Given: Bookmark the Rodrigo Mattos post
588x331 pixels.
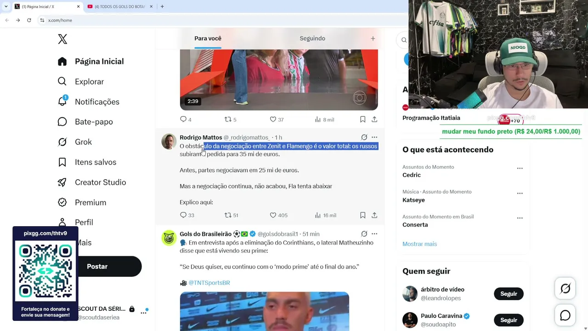Looking at the screenshot, I should (362, 215).
